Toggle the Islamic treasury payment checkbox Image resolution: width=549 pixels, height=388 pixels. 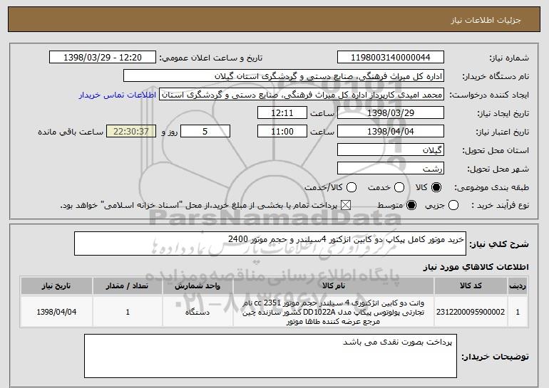[x=346, y=205]
